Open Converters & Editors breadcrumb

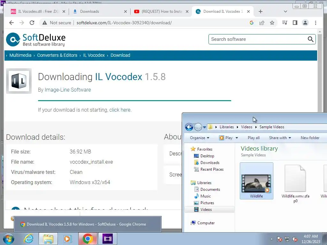pyautogui.click(x=57, y=55)
